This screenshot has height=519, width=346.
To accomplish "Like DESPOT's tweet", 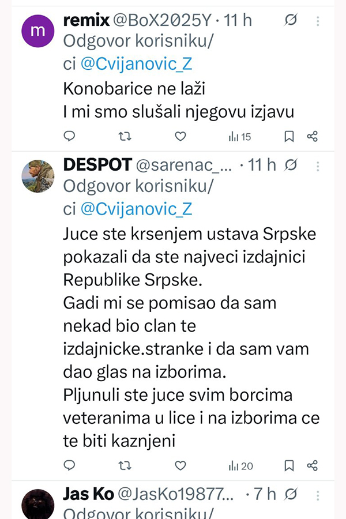I will coord(180,465).
